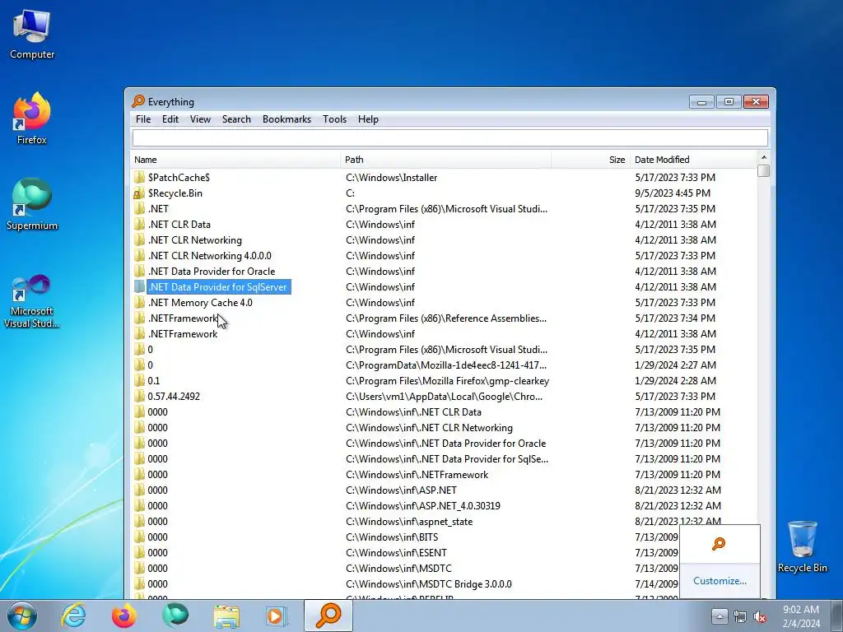The image size is (843, 632).
Task: Open the View menu
Action: 200,119
